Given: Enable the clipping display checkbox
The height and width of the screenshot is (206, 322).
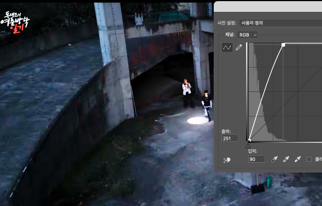Looking at the screenshot, I should point(309,159).
